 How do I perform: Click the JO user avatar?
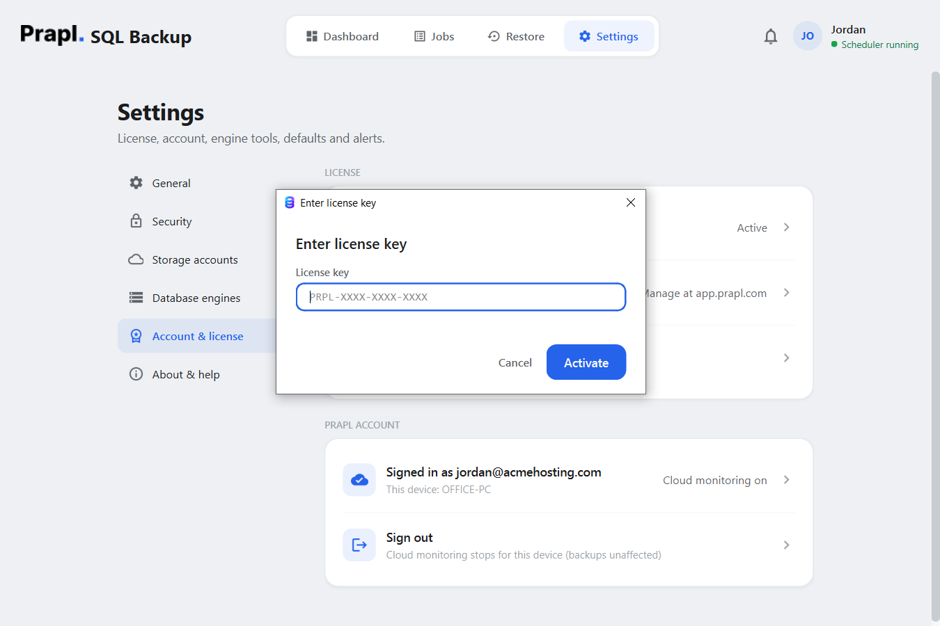(x=807, y=36)
